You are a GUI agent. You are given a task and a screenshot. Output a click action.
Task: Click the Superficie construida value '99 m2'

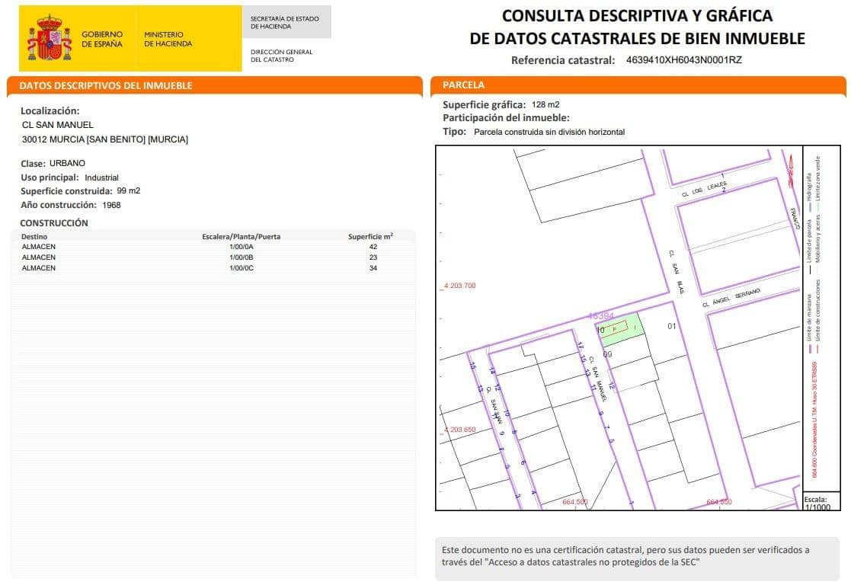(x=129, y=191)
